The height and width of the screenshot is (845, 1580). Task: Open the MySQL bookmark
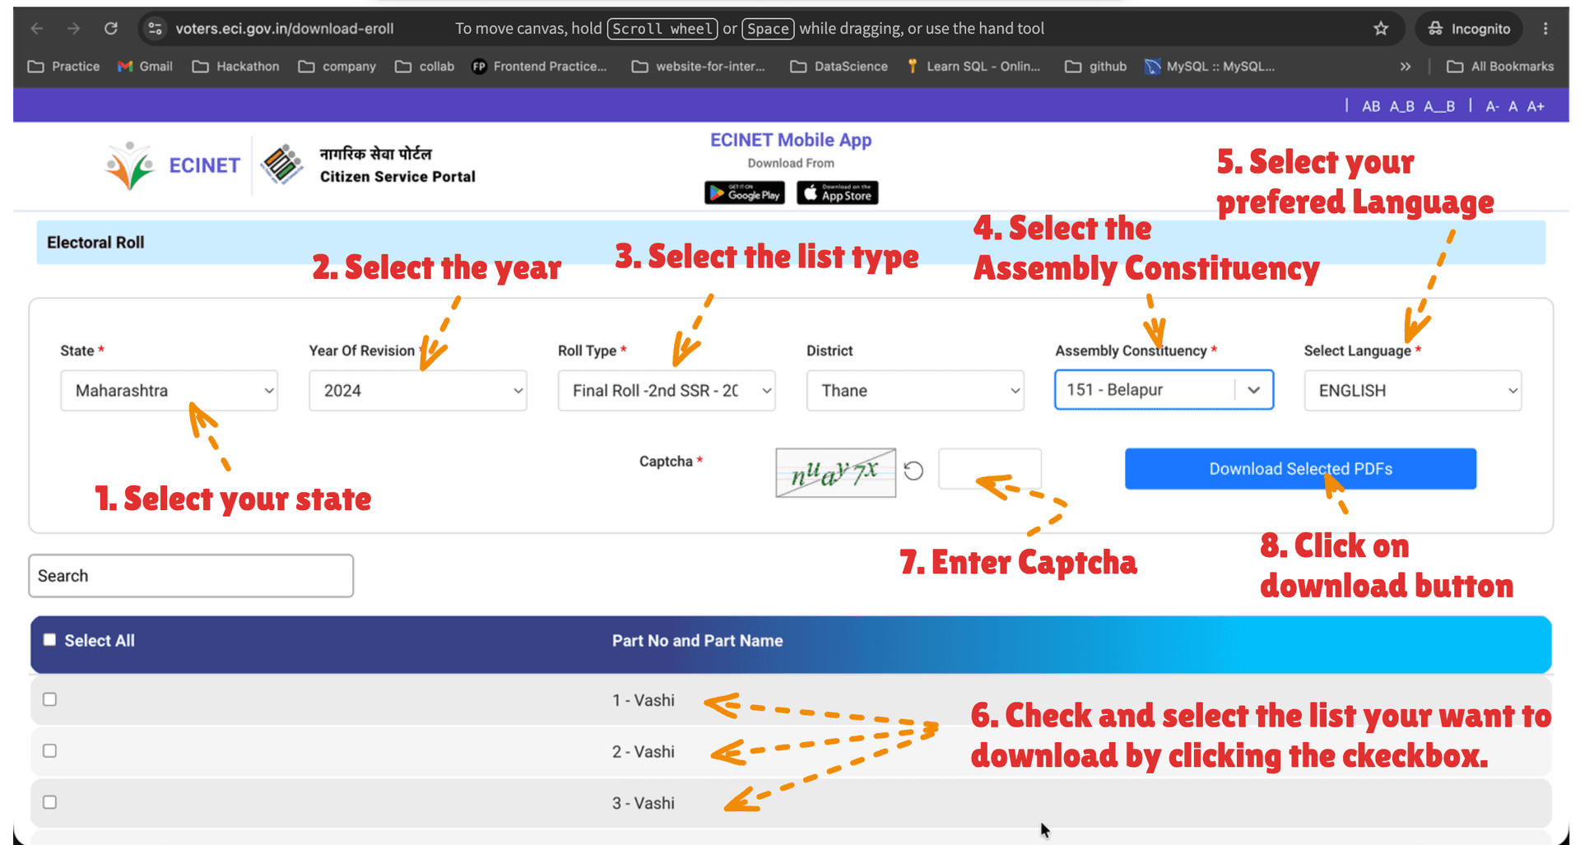(x=1210, y=67)
